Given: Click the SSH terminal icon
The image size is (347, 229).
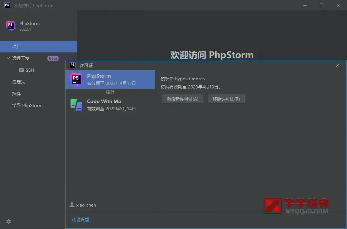Looking at the screenshot, I should tap(21, 70).
